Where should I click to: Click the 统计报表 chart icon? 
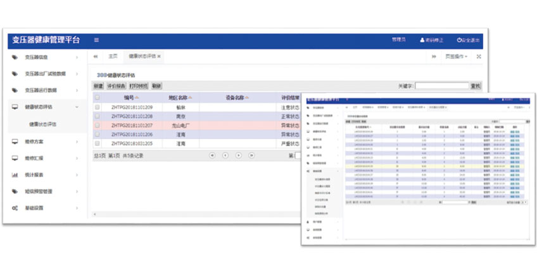[x=15, y=175]
